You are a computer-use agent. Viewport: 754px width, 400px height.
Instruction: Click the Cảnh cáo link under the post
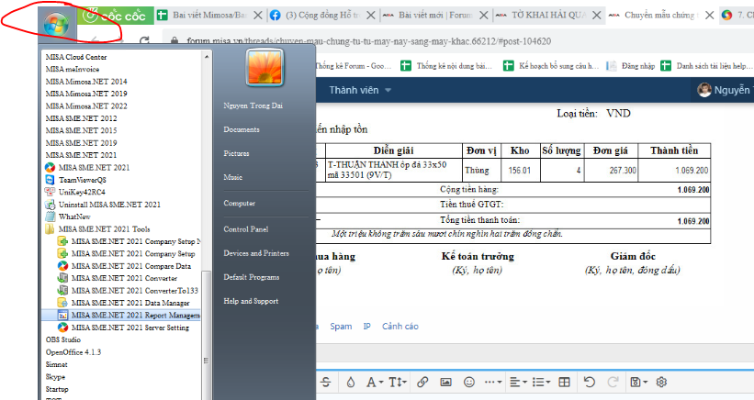400,327
